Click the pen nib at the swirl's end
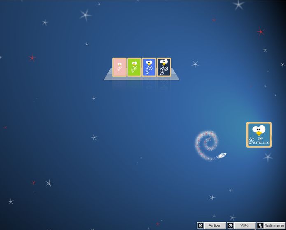 point(221,156)
